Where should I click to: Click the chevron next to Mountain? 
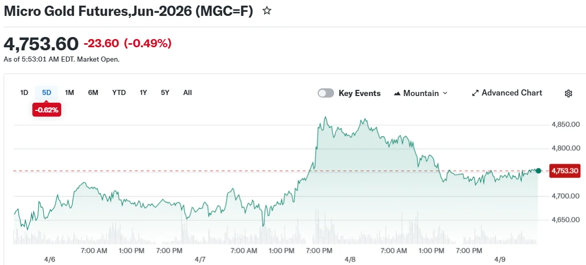click(445, 93)
